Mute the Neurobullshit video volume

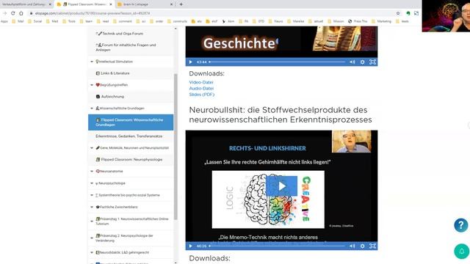pos(352,246)
